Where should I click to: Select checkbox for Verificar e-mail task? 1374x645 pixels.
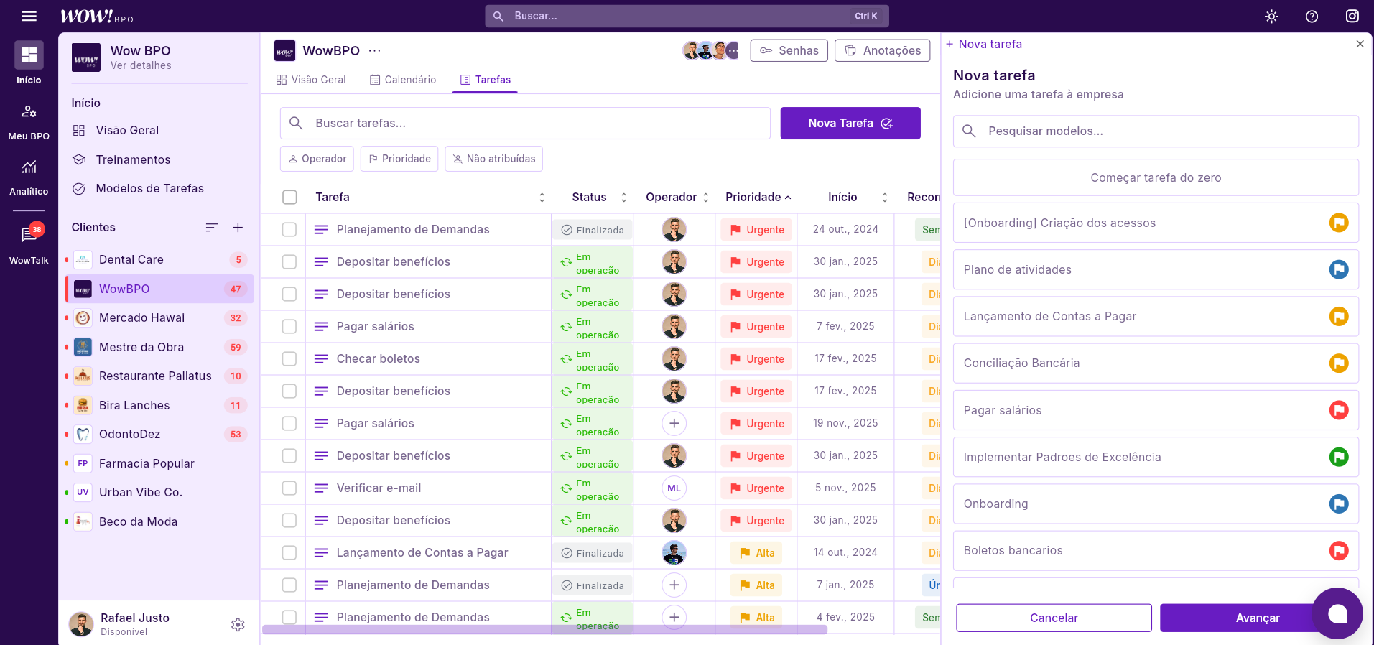(289, 488)
